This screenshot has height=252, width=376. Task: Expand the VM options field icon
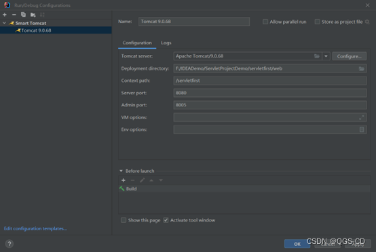coord(361,117)
